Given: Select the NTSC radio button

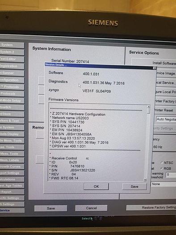Looking at the screenshot, I should (162, 162).
